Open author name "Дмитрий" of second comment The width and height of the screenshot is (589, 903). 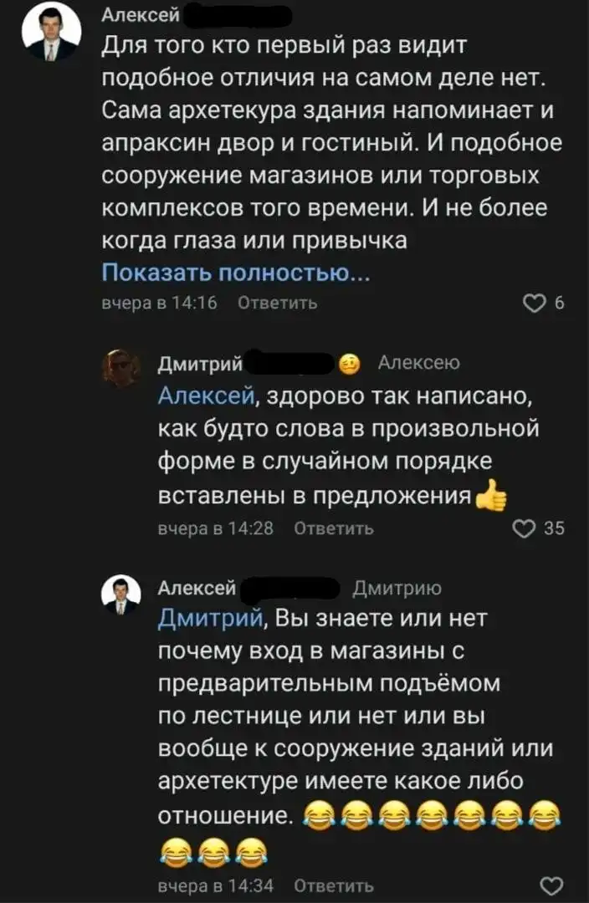[200, 363]
